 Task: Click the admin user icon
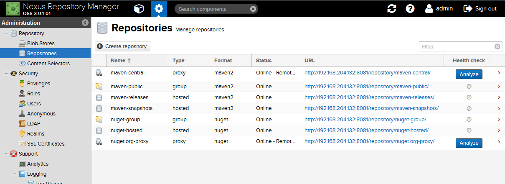click(x=429, y=9)
